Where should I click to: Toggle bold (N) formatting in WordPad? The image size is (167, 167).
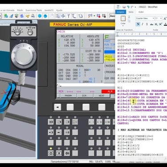coord(138,24)
